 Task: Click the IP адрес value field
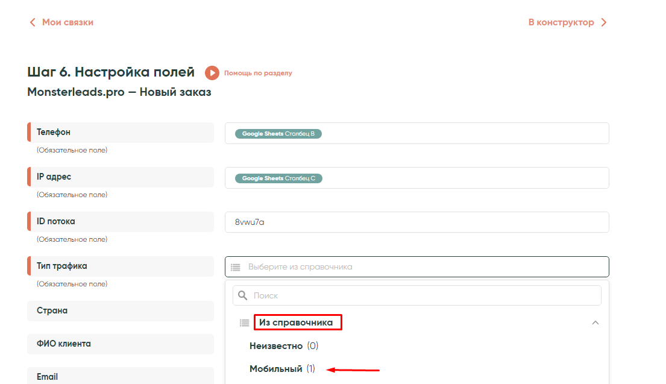pyautogui.click(x=464, y=178)
